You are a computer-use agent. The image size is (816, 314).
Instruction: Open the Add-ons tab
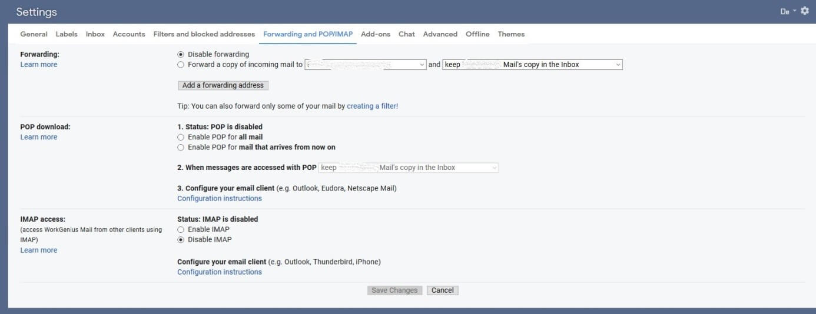coord(376,34)
